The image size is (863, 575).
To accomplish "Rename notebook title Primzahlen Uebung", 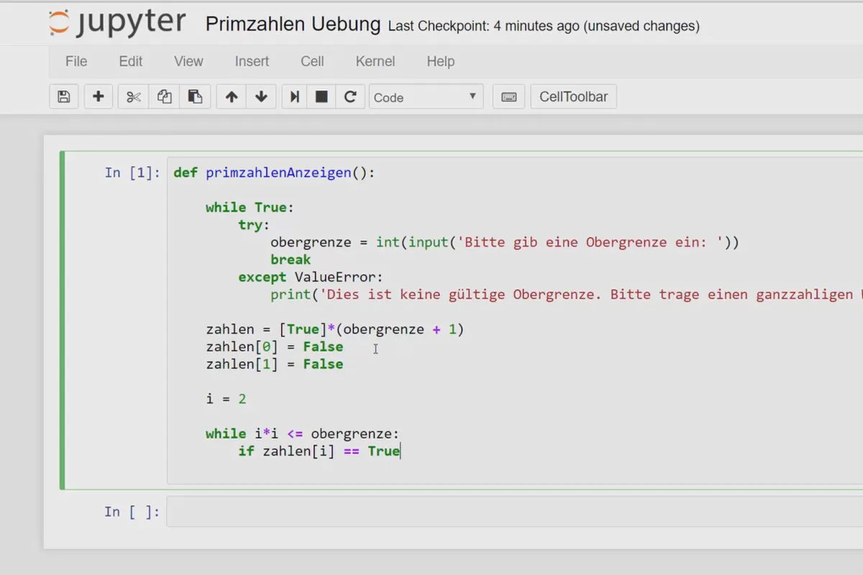I will click(293, 24).
